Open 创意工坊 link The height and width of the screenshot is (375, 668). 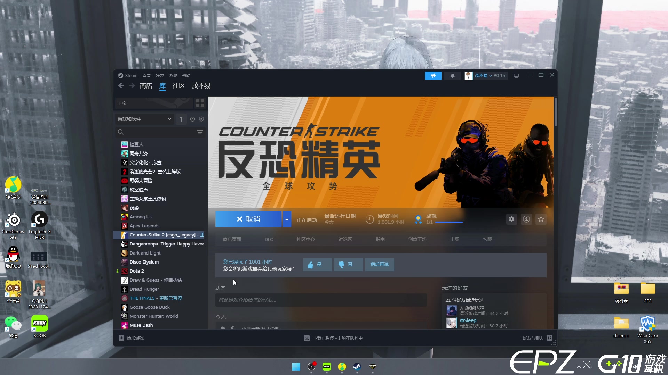[x=417, y=240]
